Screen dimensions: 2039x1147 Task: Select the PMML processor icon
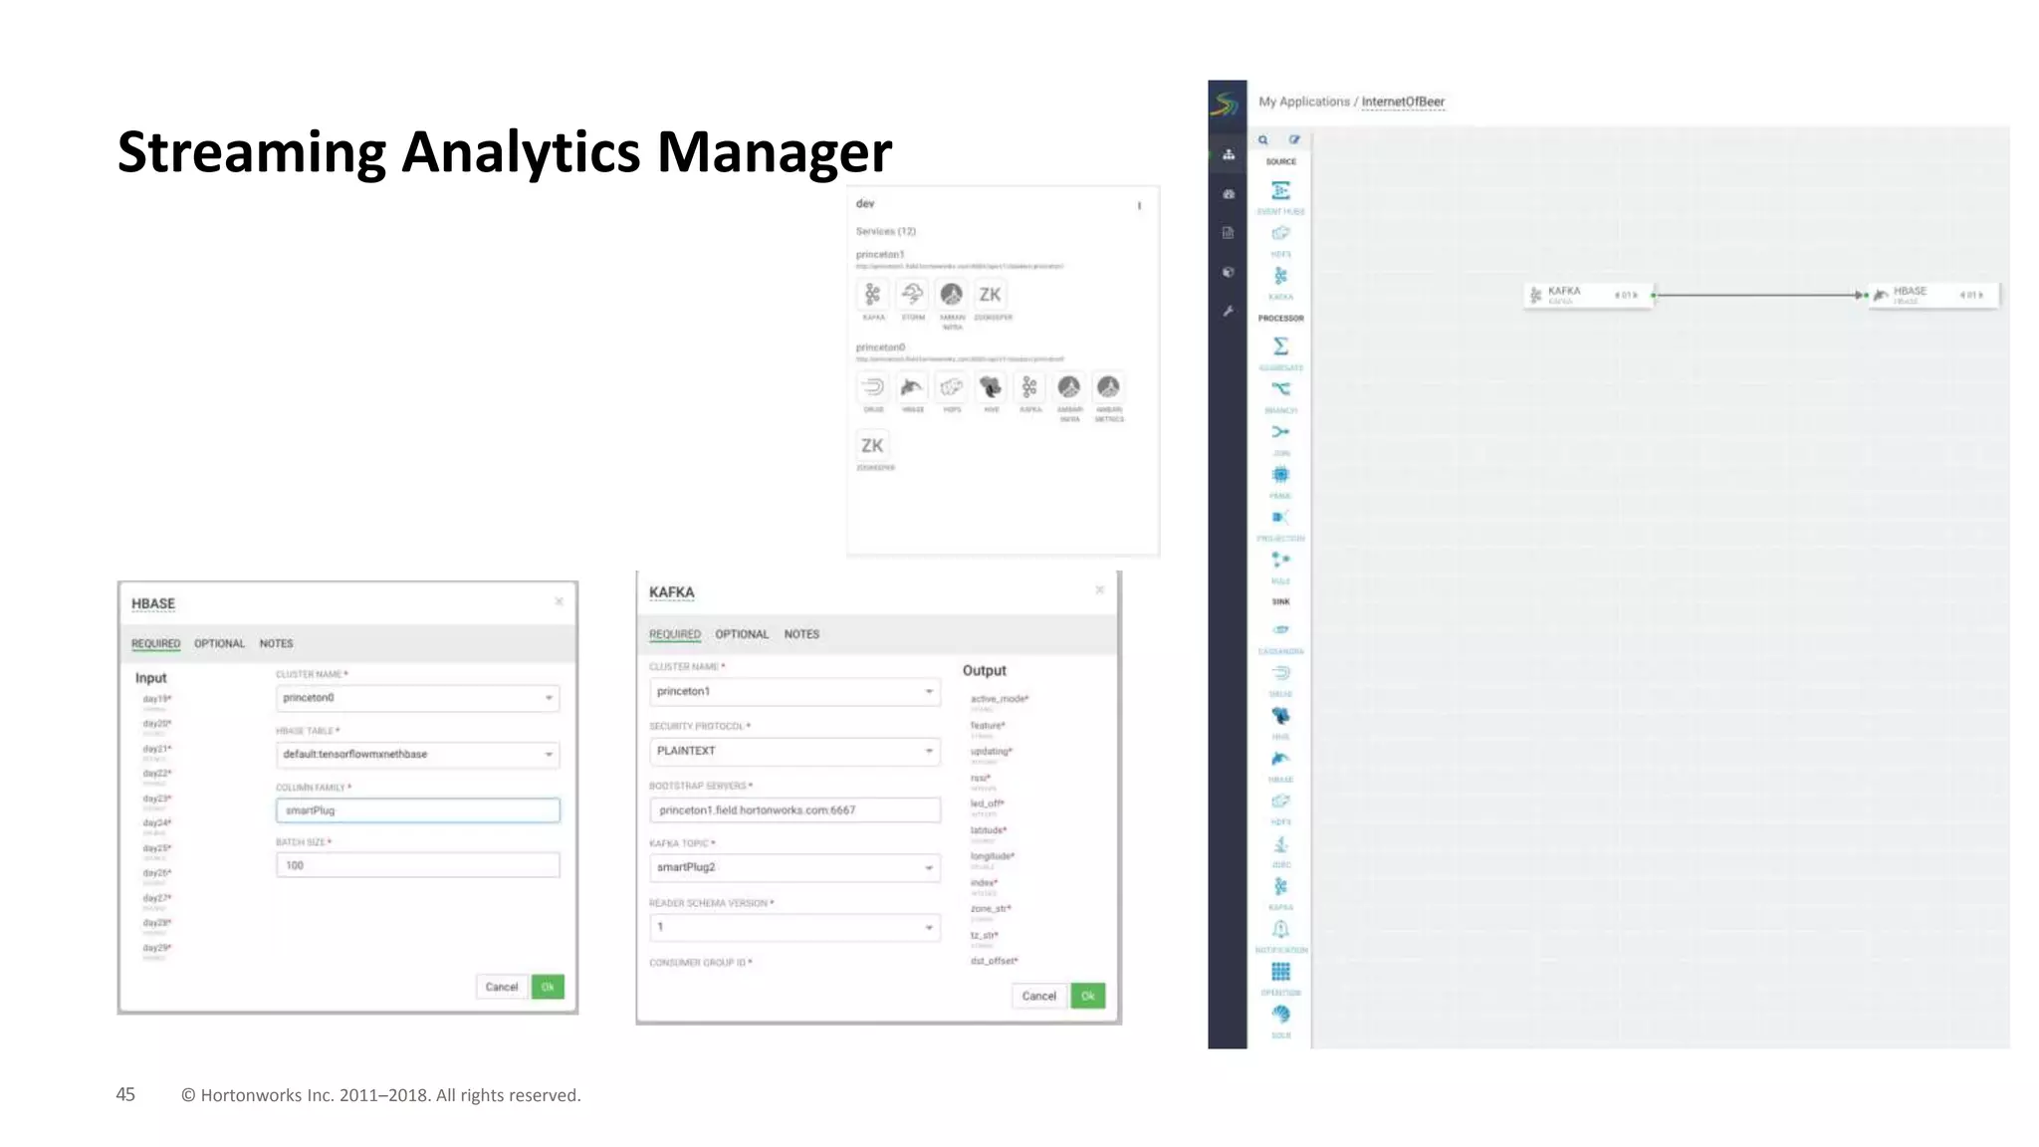[1280, 474]
